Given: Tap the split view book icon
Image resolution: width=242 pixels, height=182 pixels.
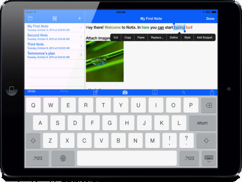Looking at the screenshot, I should pos(155,92).
